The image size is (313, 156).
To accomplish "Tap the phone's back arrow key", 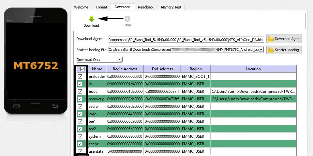I will tap(54, 106).
